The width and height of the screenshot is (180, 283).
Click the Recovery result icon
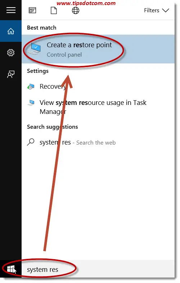[31, 87]
